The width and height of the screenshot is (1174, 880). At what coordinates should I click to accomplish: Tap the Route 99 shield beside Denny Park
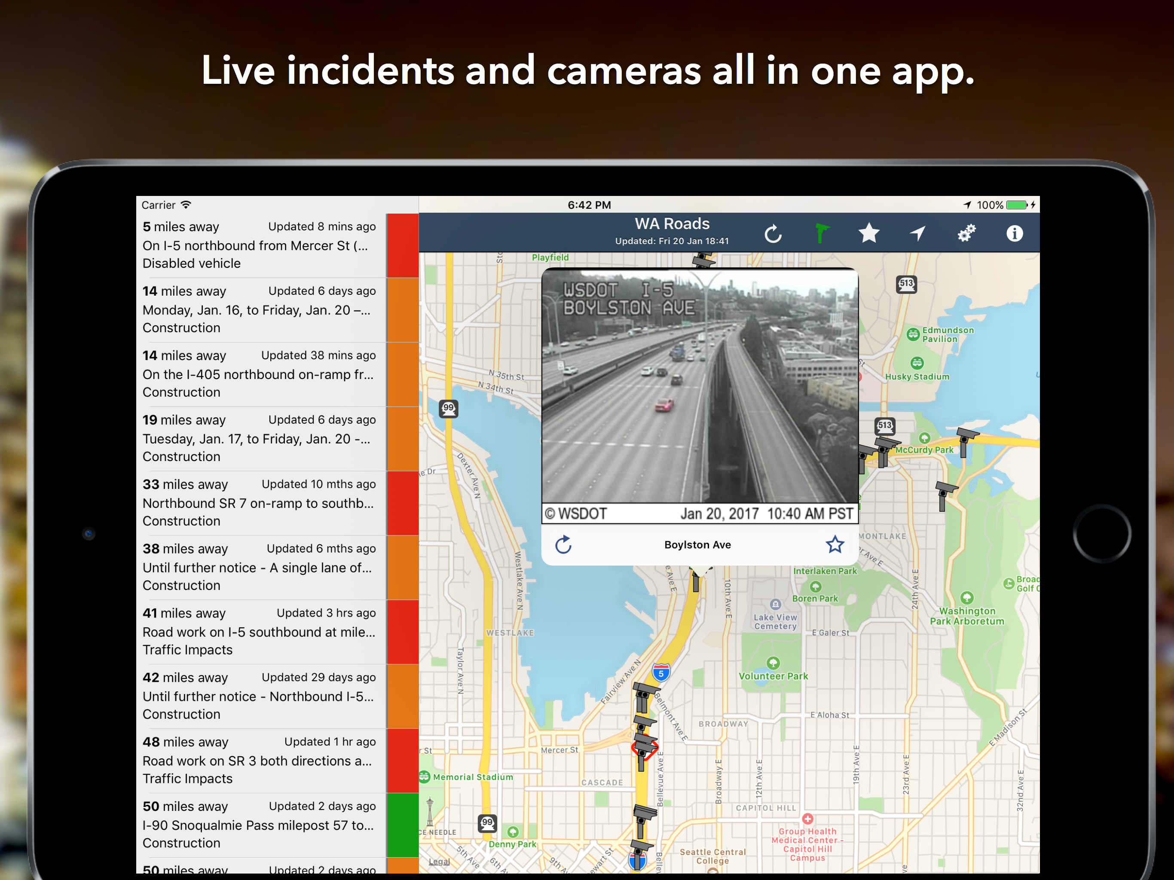pyautogui.click(x=487, y=823)
